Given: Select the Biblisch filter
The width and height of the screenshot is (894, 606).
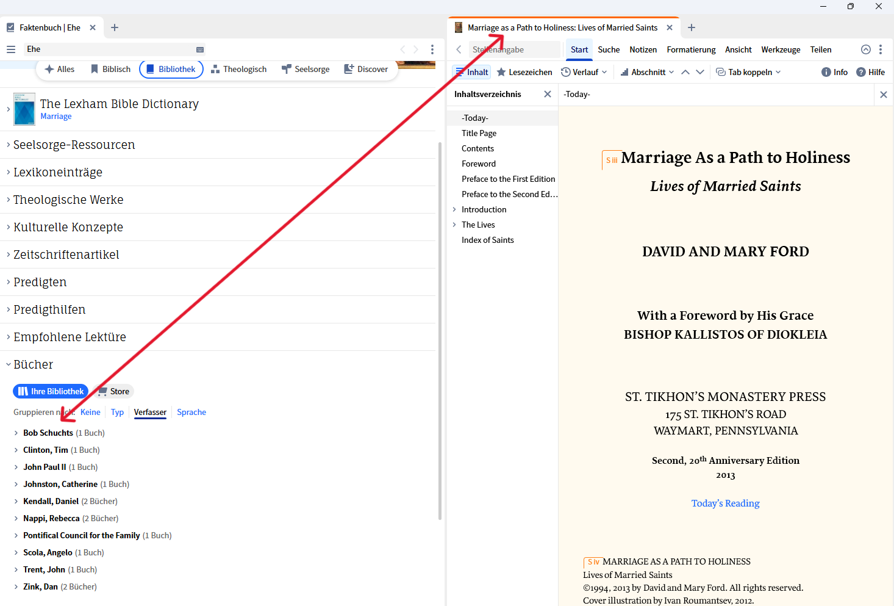Looking at the screenshot, I should tap(110, 69).
